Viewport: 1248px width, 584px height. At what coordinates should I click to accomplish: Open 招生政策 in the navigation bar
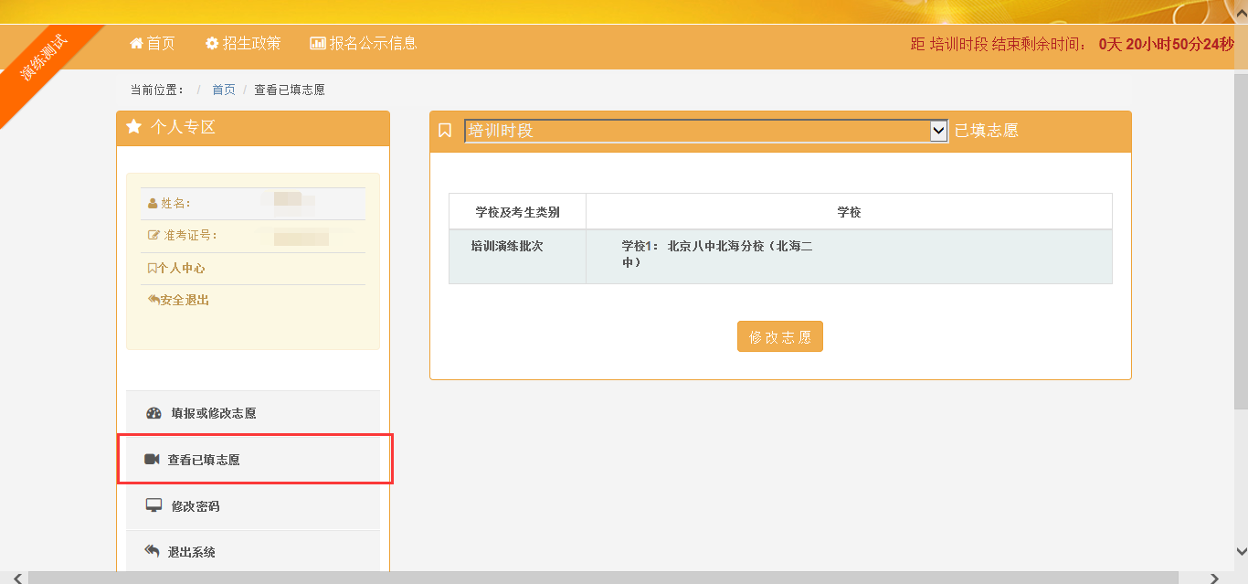coord(252,43)
